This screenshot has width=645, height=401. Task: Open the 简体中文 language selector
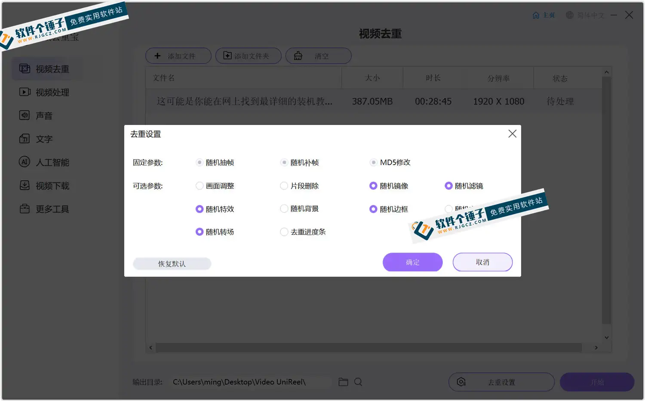[x=585, y=15]
